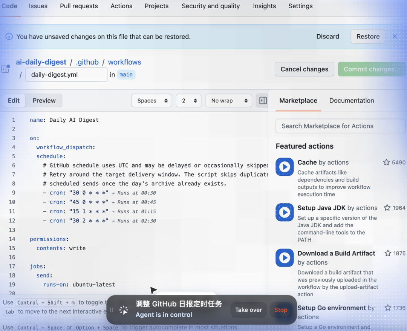Open the Spaces indent mode dropdown
407x331 pixels.
coord(151,100)
